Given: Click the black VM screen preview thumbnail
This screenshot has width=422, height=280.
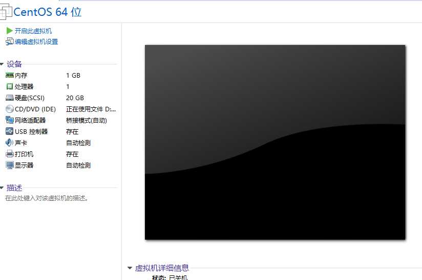Looking at the screenshot, I should click(x=275, y=142).
